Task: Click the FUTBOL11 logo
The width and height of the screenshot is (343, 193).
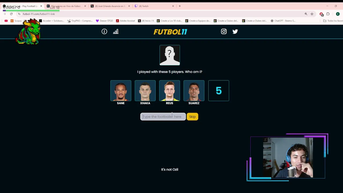Action: pyautogui.click(x=170, y=32)
